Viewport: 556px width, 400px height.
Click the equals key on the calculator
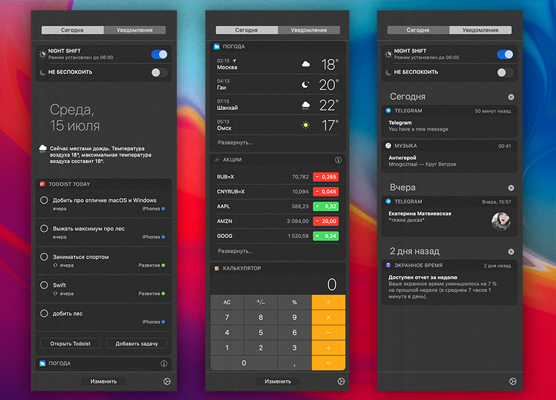[328, 363]
